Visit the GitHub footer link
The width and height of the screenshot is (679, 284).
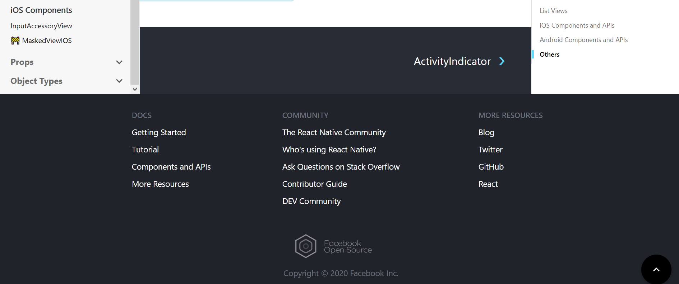pos(491,167)
